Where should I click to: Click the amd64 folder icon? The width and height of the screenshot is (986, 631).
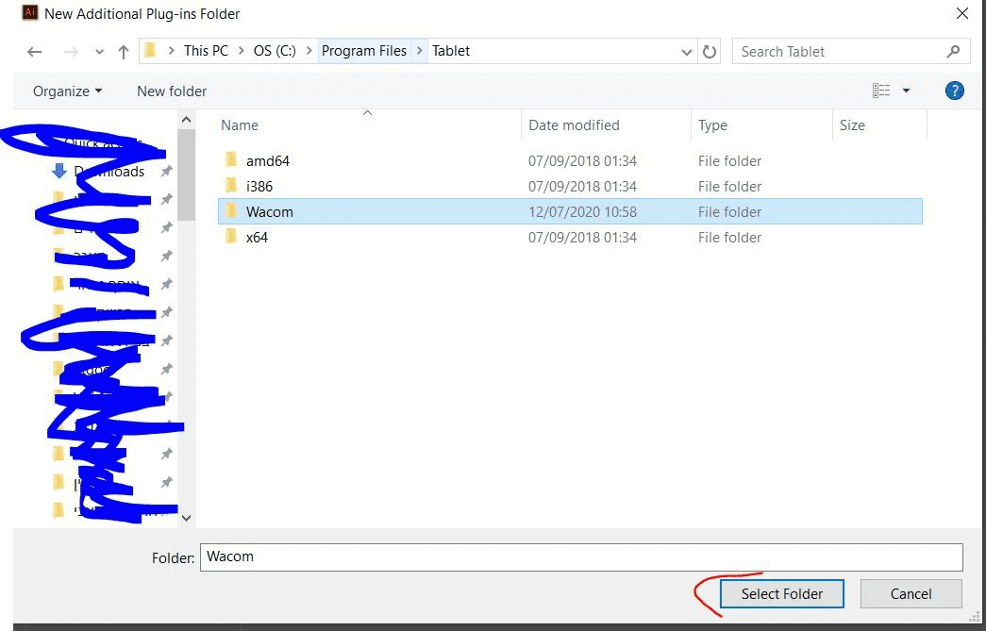(231, 159)
